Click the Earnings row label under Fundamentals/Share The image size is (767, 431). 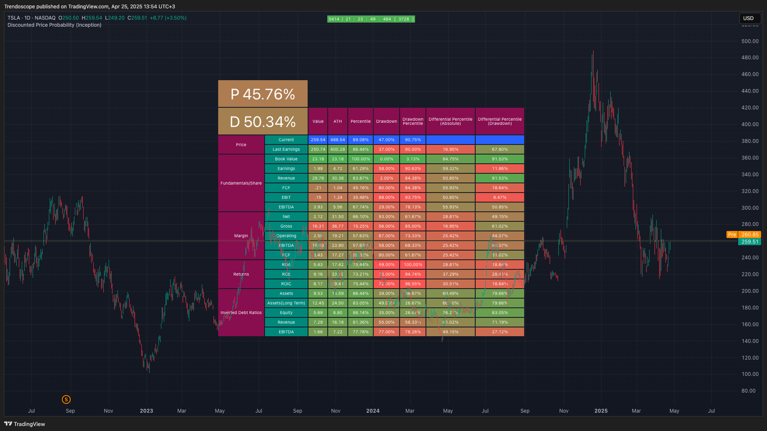tap(286, 169)
